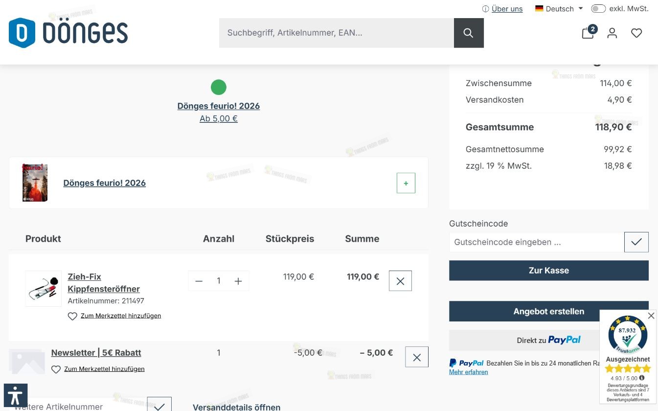The image size is (658, 411).
Task: Click the Trustami star rating row
Action: [x=628, y=368]
